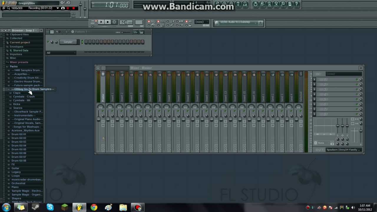Open Windows Start menu
This screenshot has width=377, height=212.
(x=6, y=208)
